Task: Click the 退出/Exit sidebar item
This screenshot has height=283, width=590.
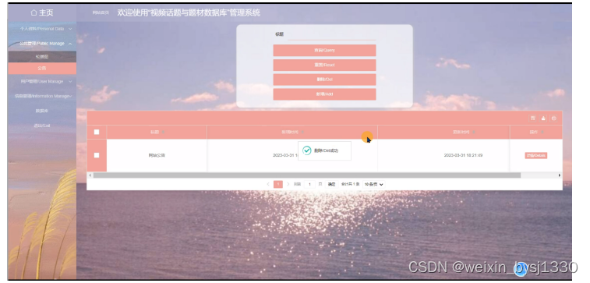Action: tap(42, 126)
